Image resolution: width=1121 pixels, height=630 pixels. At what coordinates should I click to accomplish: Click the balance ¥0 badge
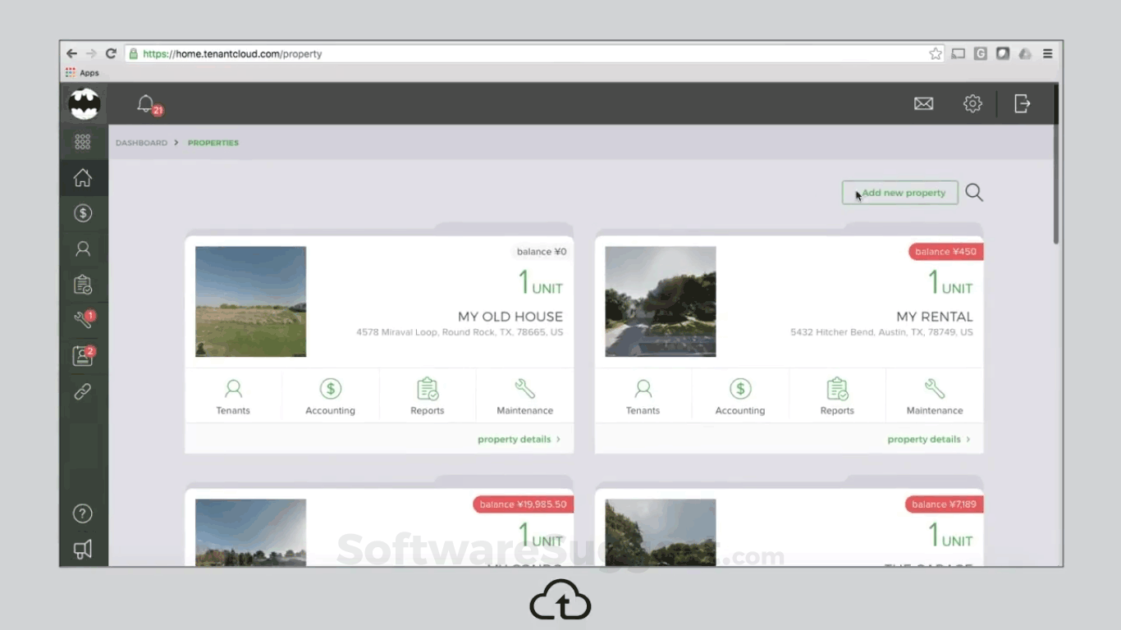pos(542,252)
